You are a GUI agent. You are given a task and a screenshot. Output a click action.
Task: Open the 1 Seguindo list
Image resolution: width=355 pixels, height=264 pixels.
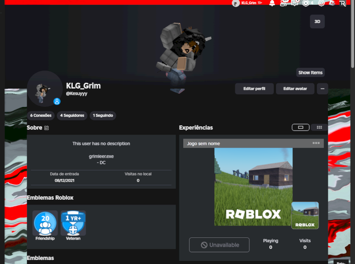tap(103, 116)
